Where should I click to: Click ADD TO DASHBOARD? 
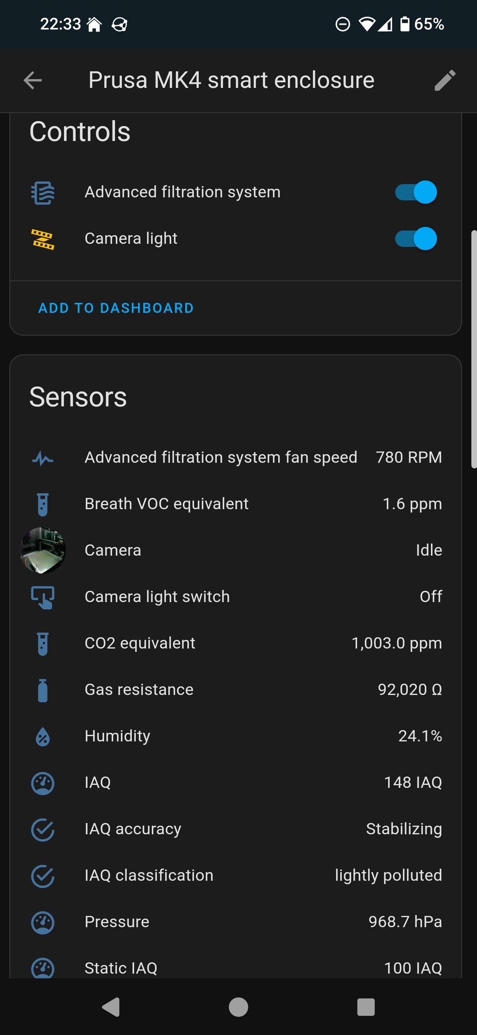[x=116, y=308]
